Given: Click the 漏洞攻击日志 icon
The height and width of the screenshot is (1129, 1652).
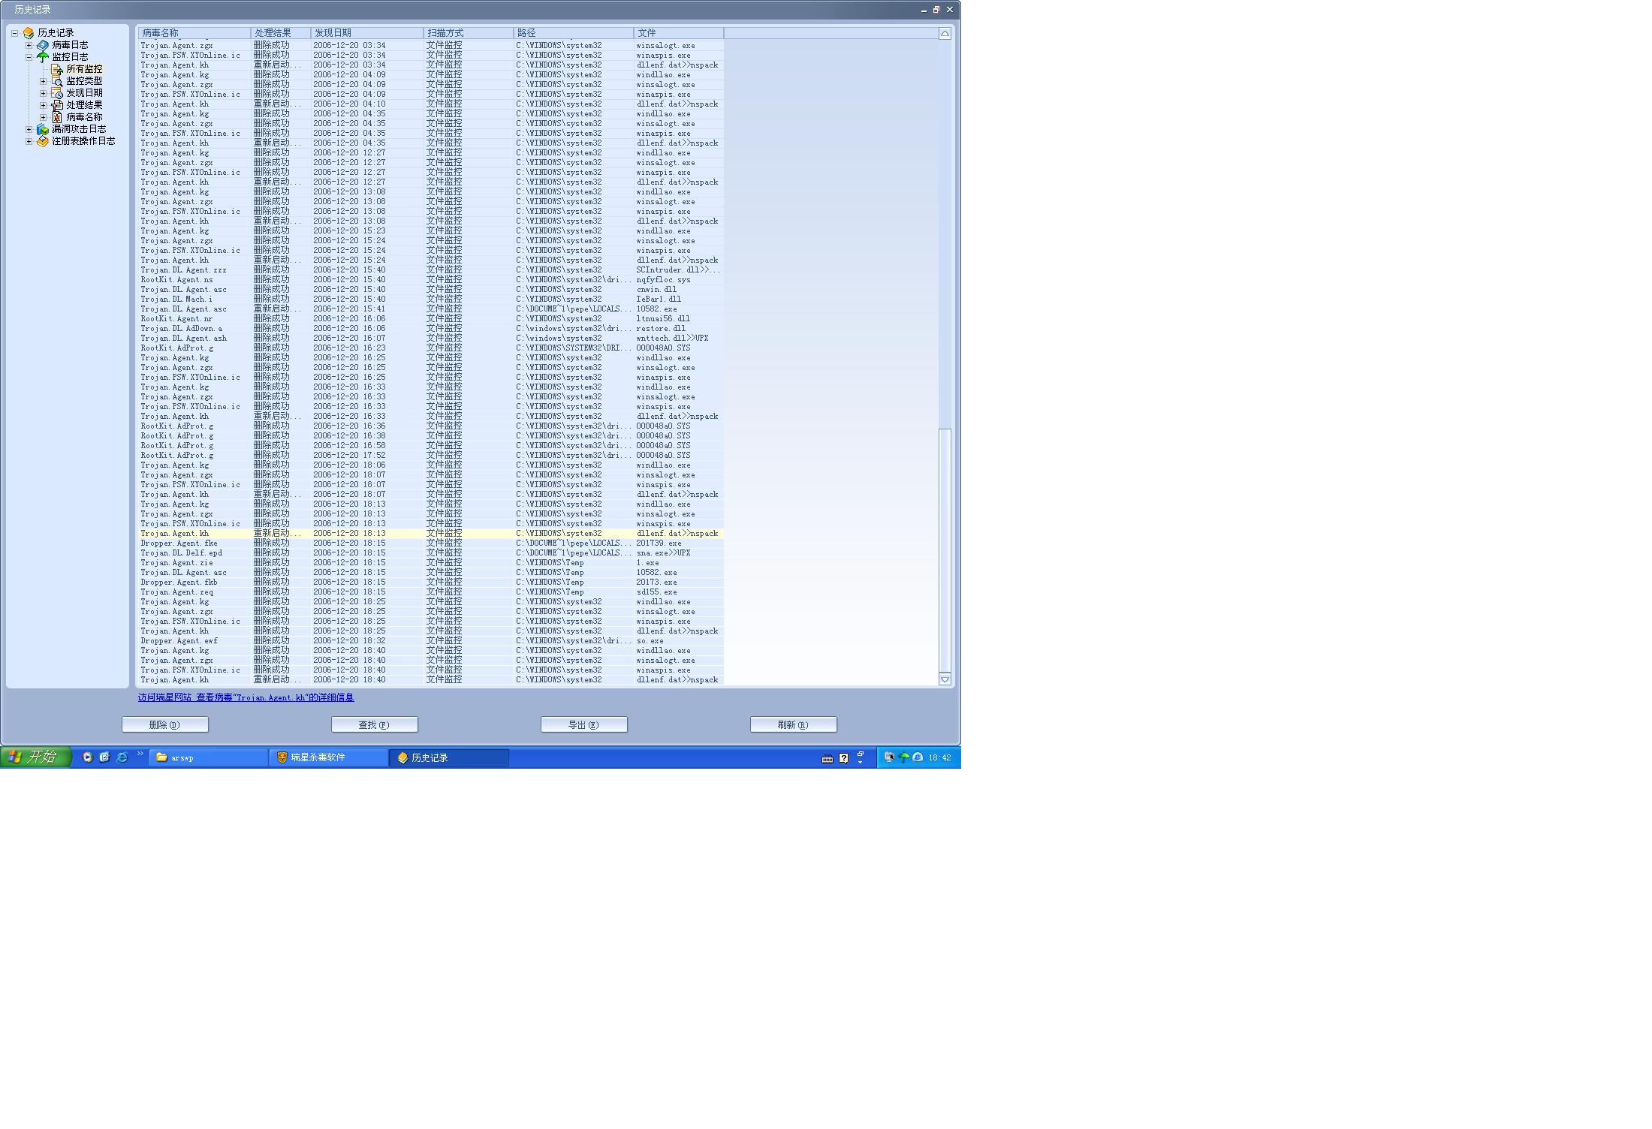Looking at the screenshot, I should tap(43, 129).
